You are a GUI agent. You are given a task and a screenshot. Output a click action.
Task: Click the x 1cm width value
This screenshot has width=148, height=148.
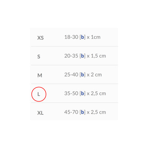[94, 37]
